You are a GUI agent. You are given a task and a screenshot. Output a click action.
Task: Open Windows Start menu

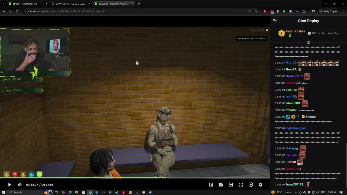point(3,192)
